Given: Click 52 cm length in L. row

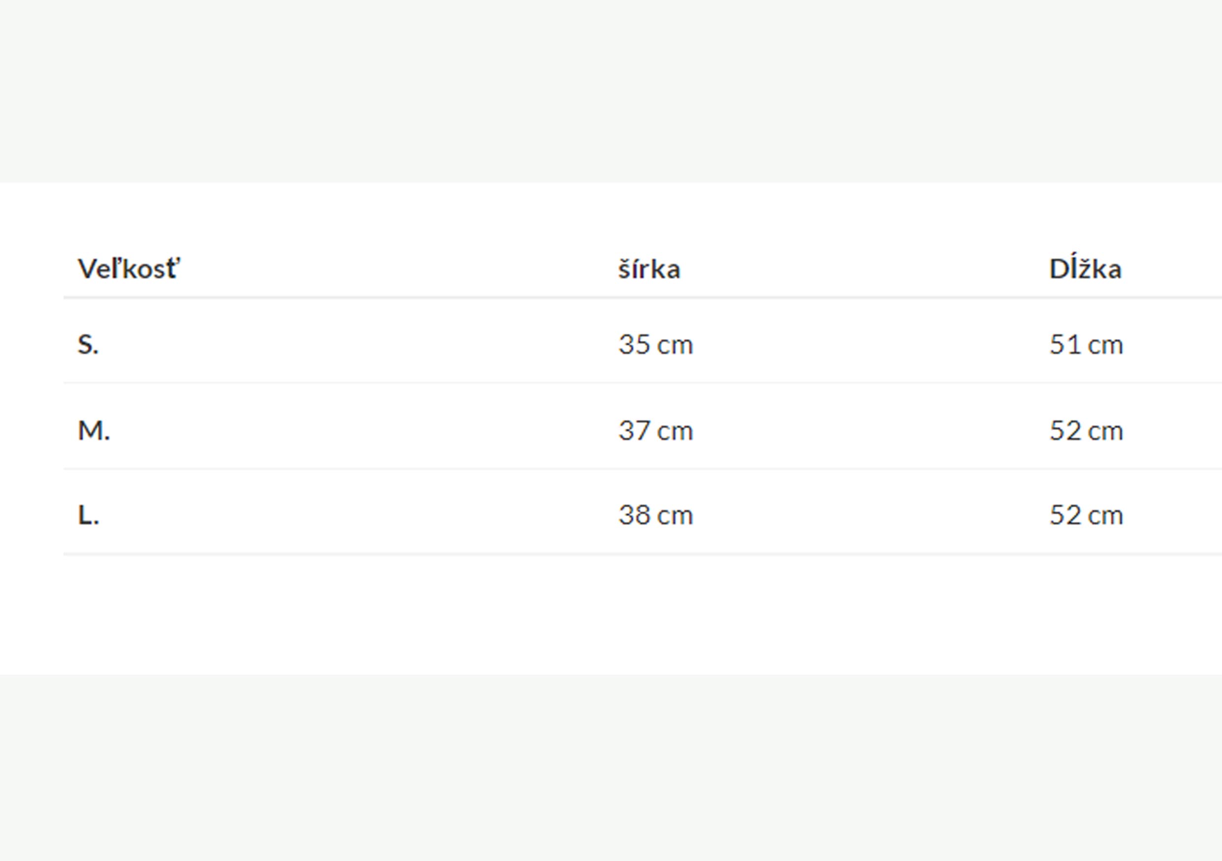Looking at the screenshot, I should [1086, 515].
